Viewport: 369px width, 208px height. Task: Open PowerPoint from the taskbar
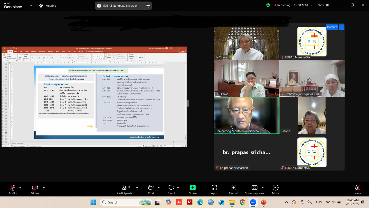pyautogui.click(x=264, y=202)
